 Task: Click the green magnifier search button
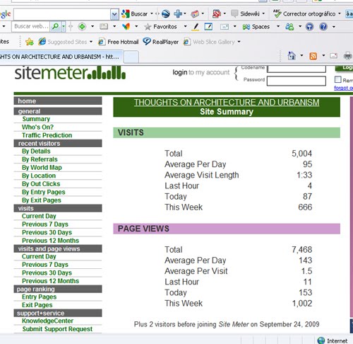[x=55, y=26]
